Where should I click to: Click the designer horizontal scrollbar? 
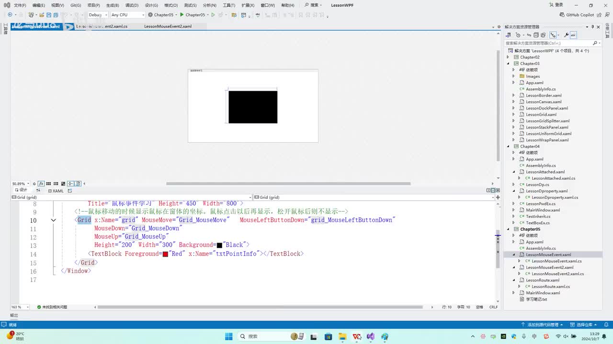point(288,183)
